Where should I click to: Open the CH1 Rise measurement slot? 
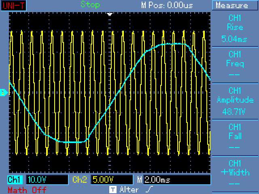point(235,29)
